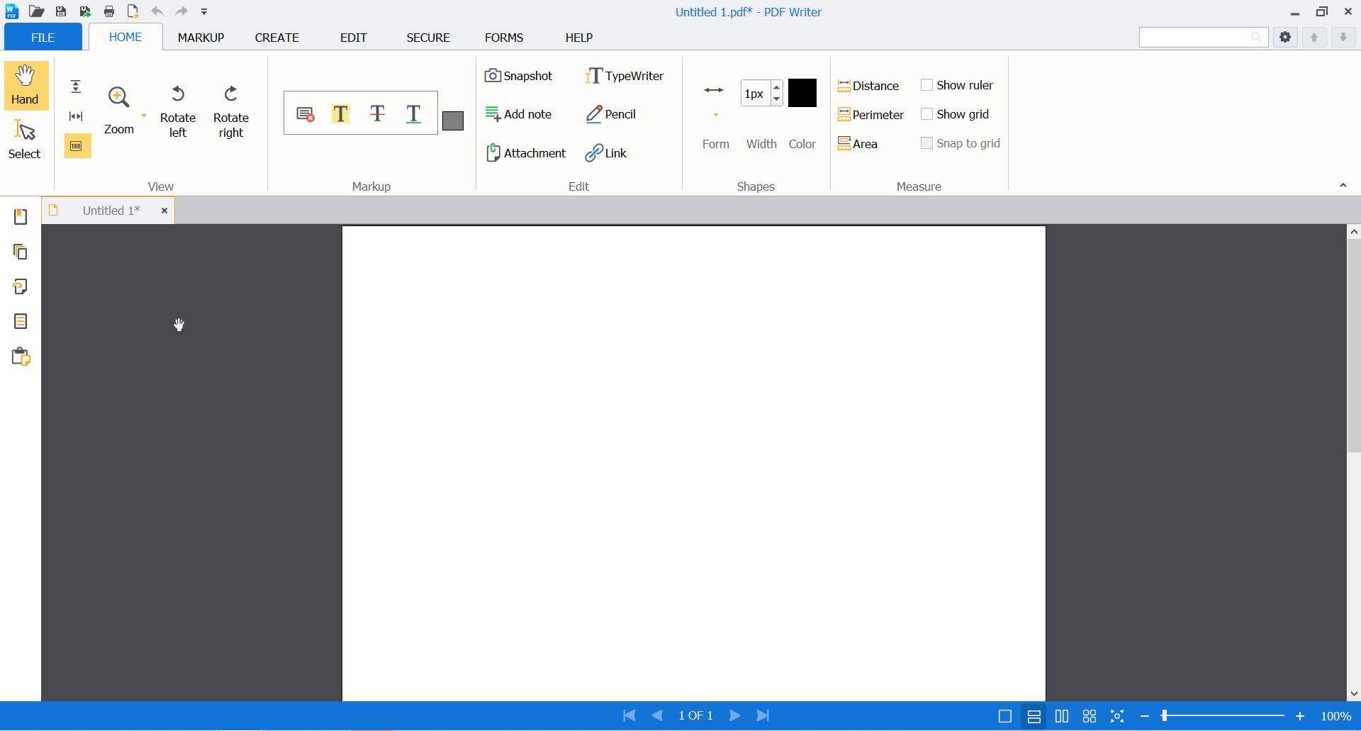Open the gray markup color swatch
Viewport: 1361px width, 731px height.
pyautogui.click(x=453, y=121)
